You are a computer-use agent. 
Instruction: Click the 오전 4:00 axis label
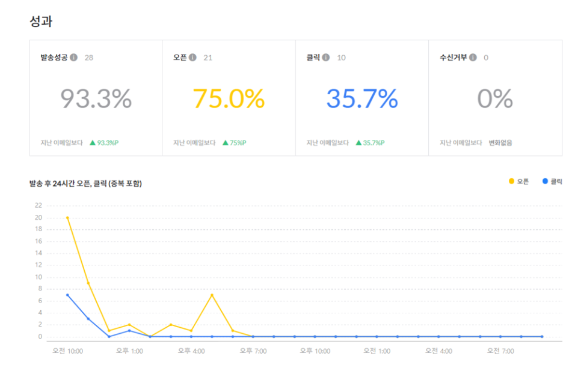[x=438, y=351]
